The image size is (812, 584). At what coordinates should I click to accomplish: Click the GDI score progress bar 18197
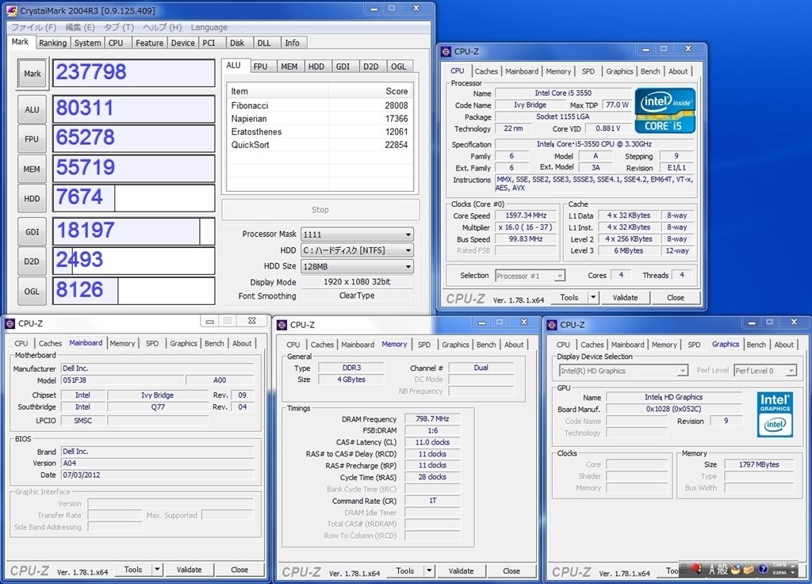133,231
